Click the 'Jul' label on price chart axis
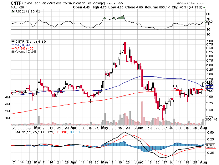This screenshot has height=165, width=219. point(172,128)
